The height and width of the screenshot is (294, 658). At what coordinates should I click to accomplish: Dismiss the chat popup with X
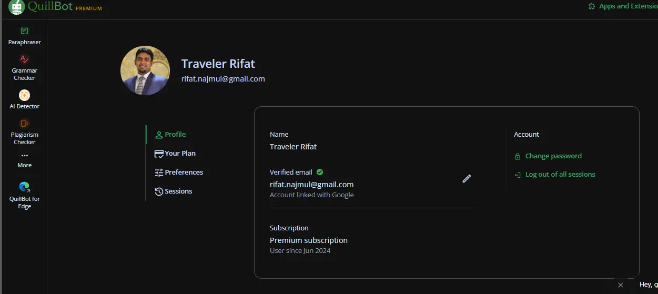(621, 285)
